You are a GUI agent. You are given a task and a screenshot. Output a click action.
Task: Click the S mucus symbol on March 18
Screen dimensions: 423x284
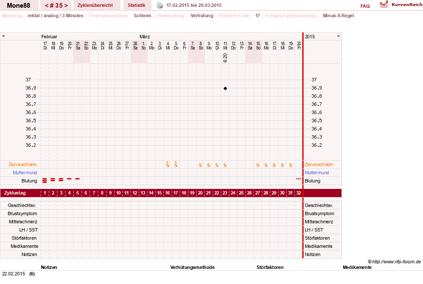[282, 165]
